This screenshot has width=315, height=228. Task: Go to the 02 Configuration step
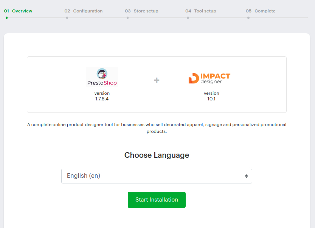pyautogui.click(x=84, y=11)
